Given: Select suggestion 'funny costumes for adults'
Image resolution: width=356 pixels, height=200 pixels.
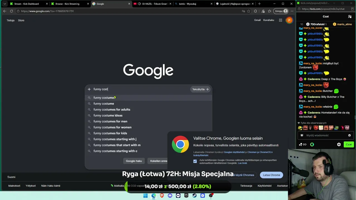Looking at the screenshot, I should 149,109.
